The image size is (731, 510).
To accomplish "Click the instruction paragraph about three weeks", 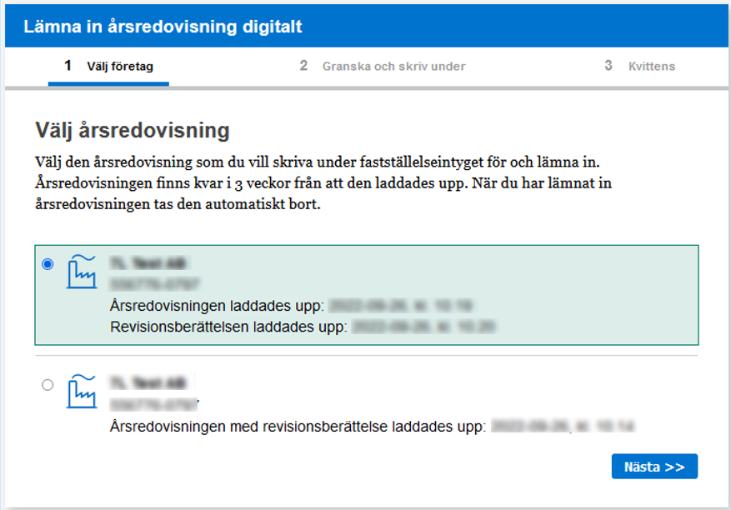I will [329, 182].
